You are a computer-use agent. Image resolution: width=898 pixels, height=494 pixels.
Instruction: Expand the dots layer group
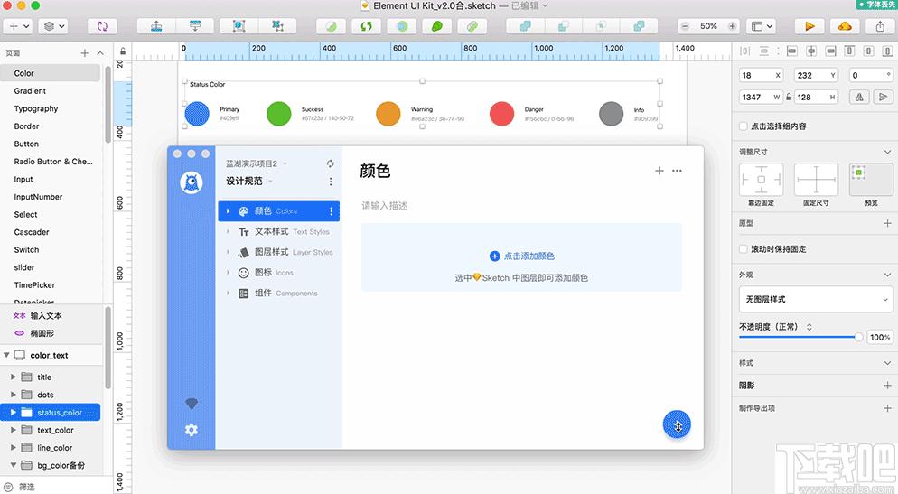[14, 395]
